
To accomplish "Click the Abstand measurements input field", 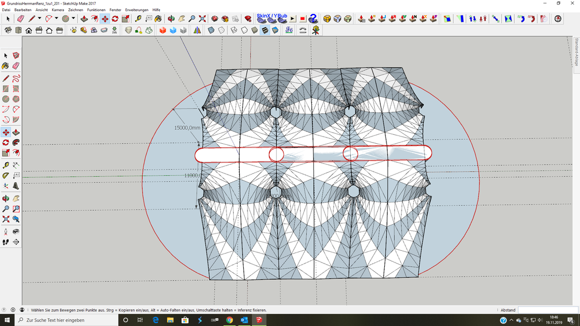I will point(548,310).
